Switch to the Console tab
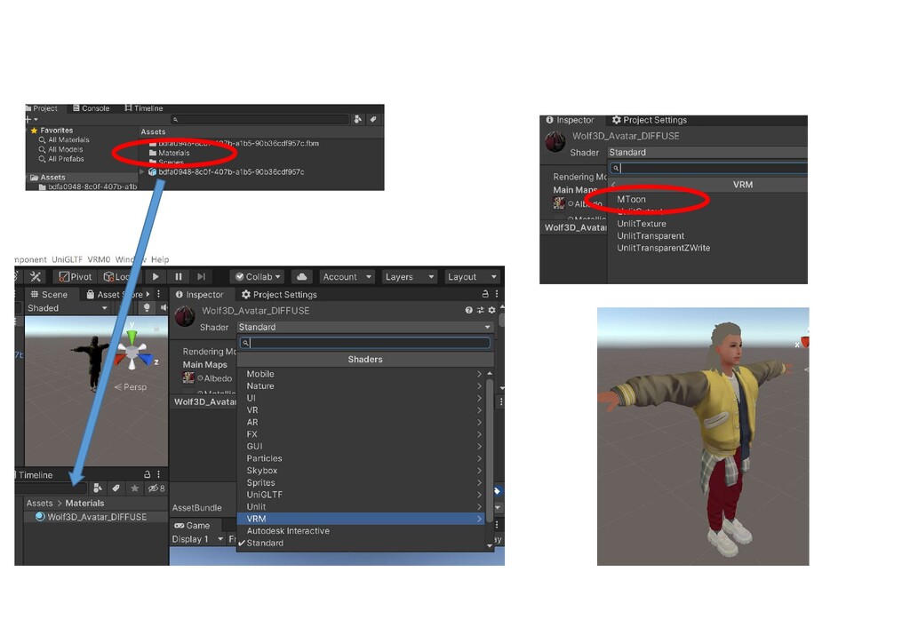This screenshot has width=910, height=643. click(92, 108)
